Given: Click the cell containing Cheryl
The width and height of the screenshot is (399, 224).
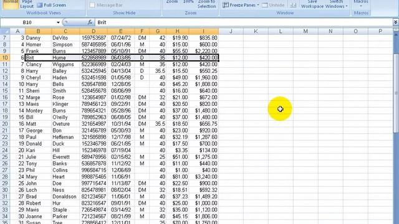Looking at the screenshot, I should 39,77.
